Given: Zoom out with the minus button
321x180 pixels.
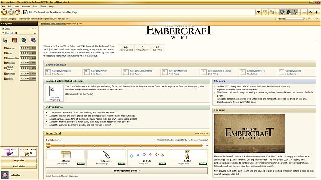Looking at the screenshot, I should 304,12.
